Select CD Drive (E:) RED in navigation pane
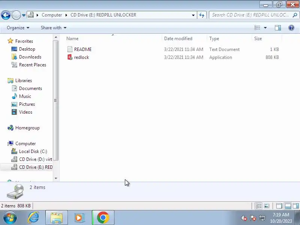Screen dimensions: 300x225 tap(36, 167)
